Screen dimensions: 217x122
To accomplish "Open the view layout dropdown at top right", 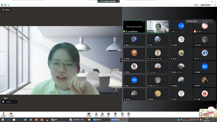I will (x=206, y=5).
